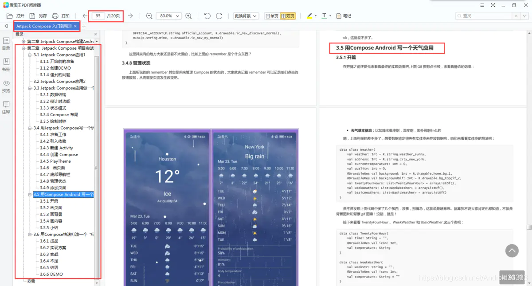The width and height of the screenshot is (532, 286).
Task: Select highlighted 3.5 用Compose Android outline entry
Action: point(63,194)
